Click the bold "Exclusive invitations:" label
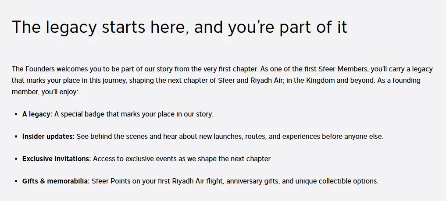 [57, 159]
